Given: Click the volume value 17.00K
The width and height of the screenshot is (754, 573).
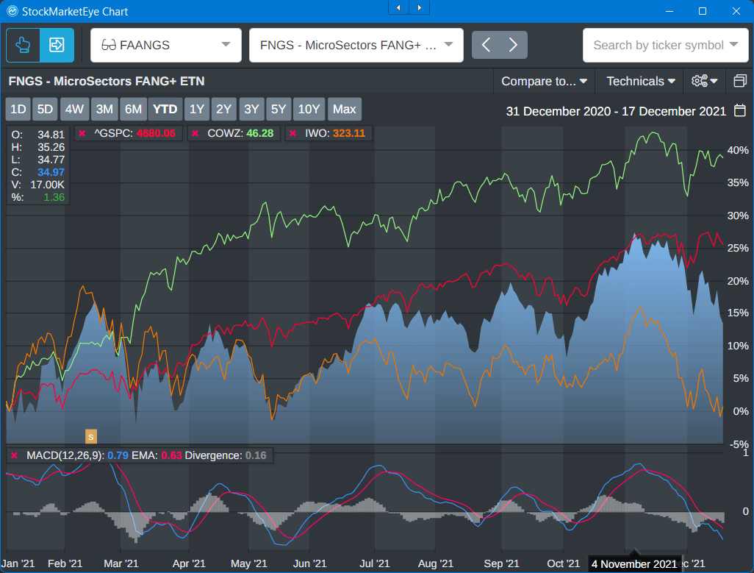Looking at the screenshot, I should [47, 185].
